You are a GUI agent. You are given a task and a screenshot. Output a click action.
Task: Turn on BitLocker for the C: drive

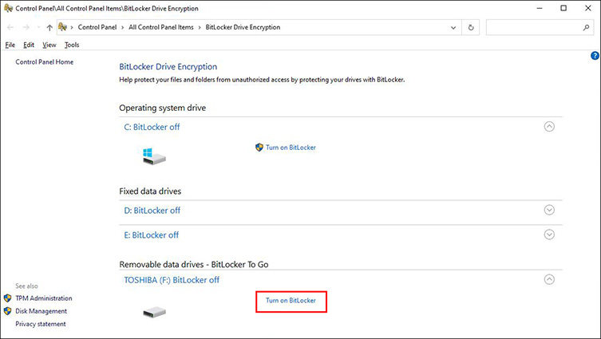(291, 148)
